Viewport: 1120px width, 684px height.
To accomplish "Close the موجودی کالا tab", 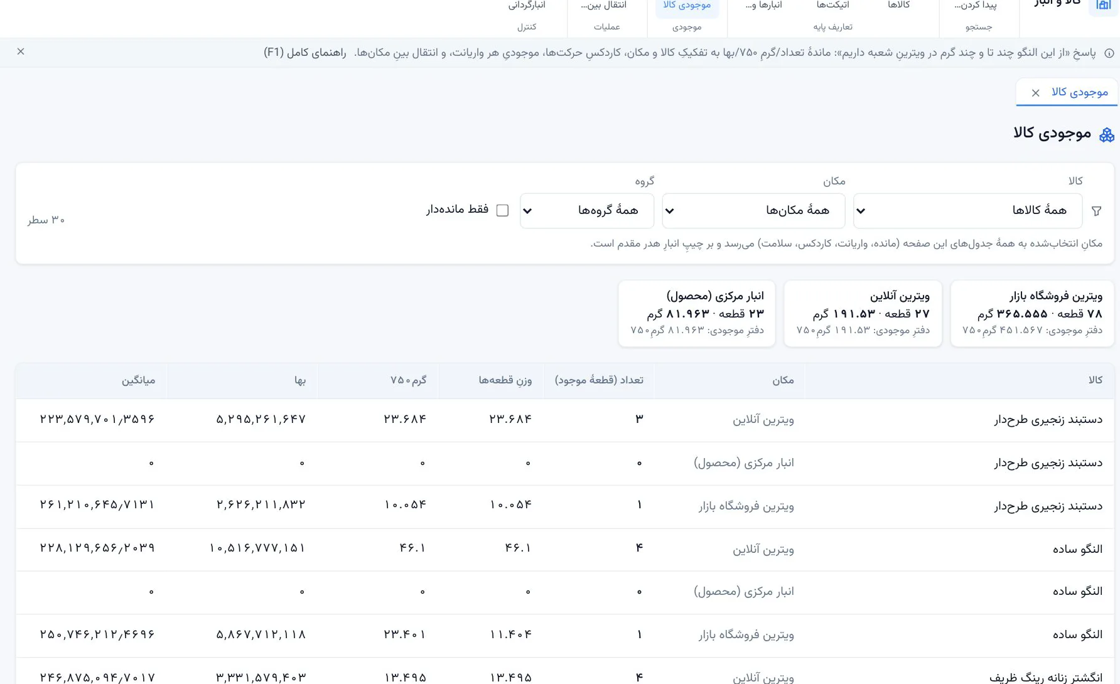I will 1036,93.
